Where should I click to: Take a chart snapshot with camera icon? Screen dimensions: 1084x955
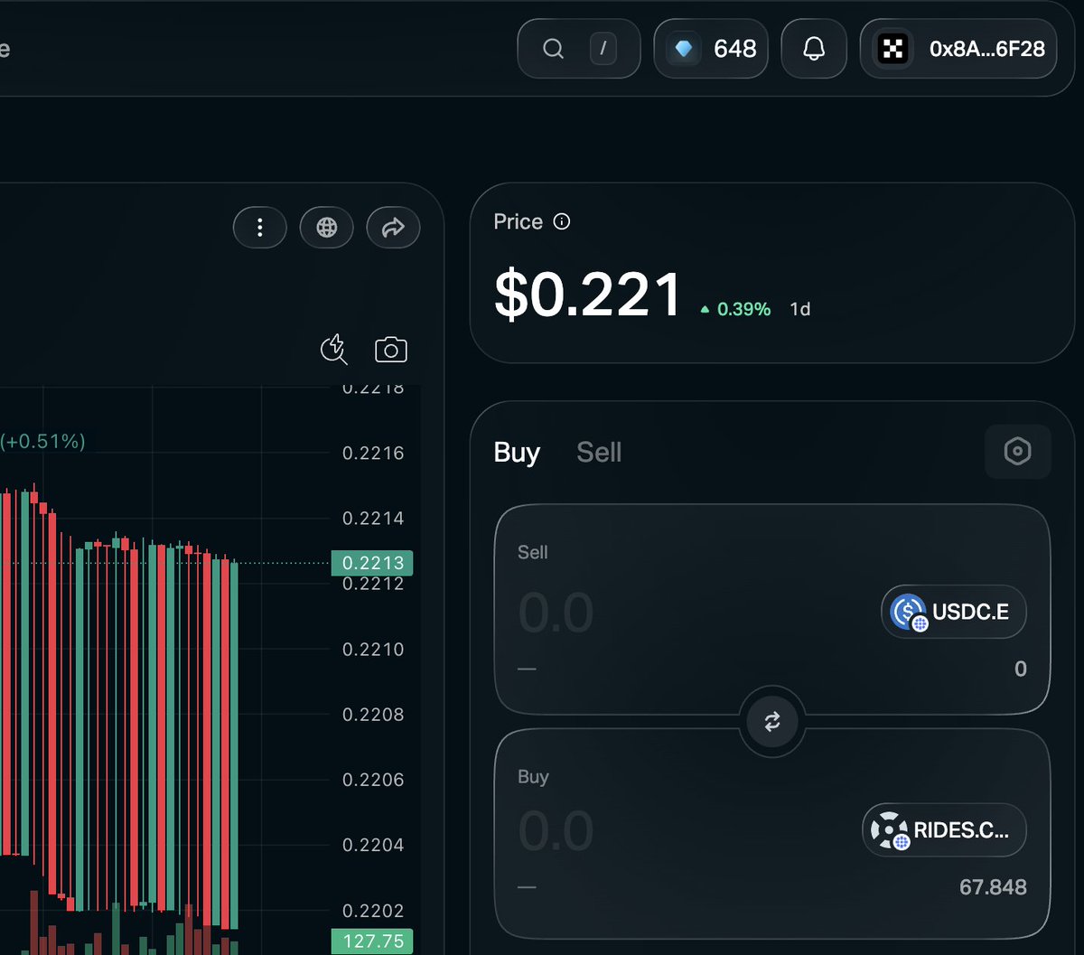[391, 350]
